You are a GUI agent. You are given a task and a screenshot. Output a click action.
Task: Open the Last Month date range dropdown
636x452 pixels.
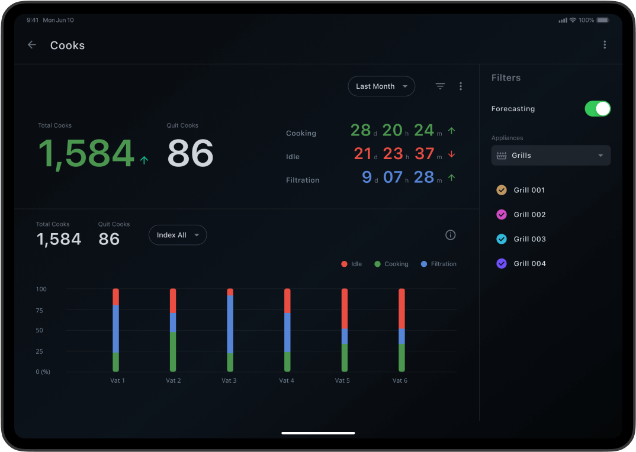[x=381, y=86]
